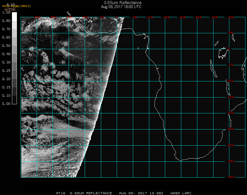Click the 10W longitude label
Viewport: 247px width, 195px height.
(x=86, y=17)
